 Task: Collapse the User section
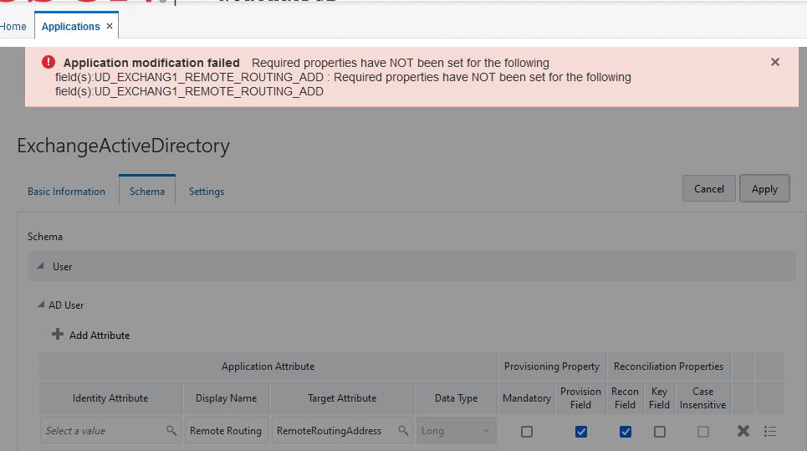tap(40, 266)
